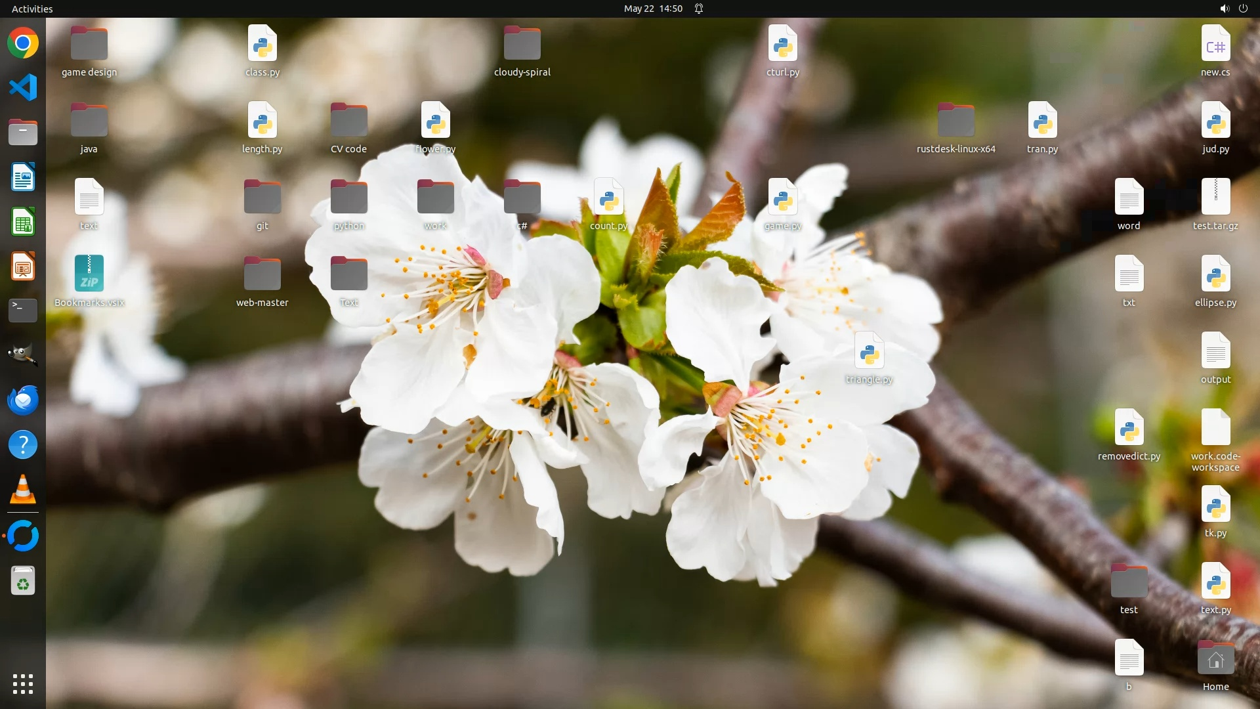This screenshot has width=1260, height=709.
Task: Launch Visual Studio Code from dock
Action: [x=23, y=87]
